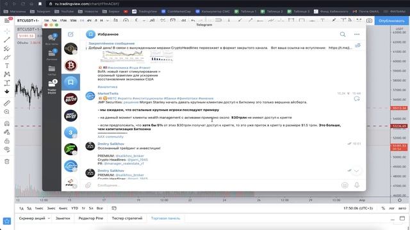This screenshot has height=230, width=410.
Task: Toggle the авто auto scale
Action: [402, 208]
